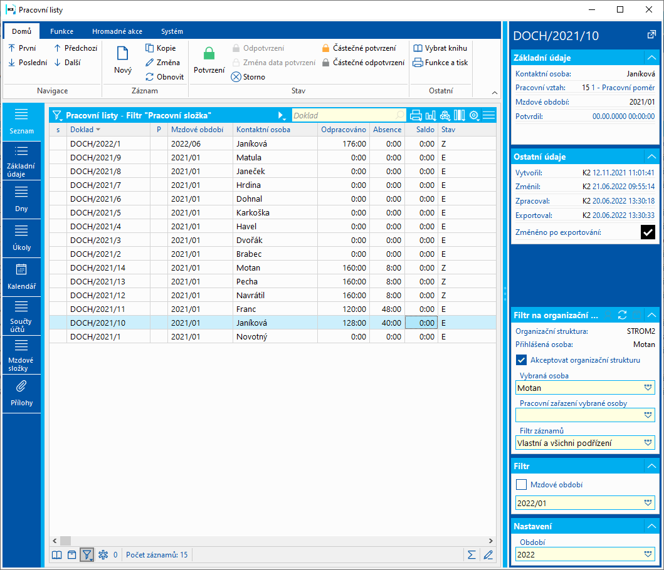Enable the Mzdové období filter checkbox

pos(521,484)
